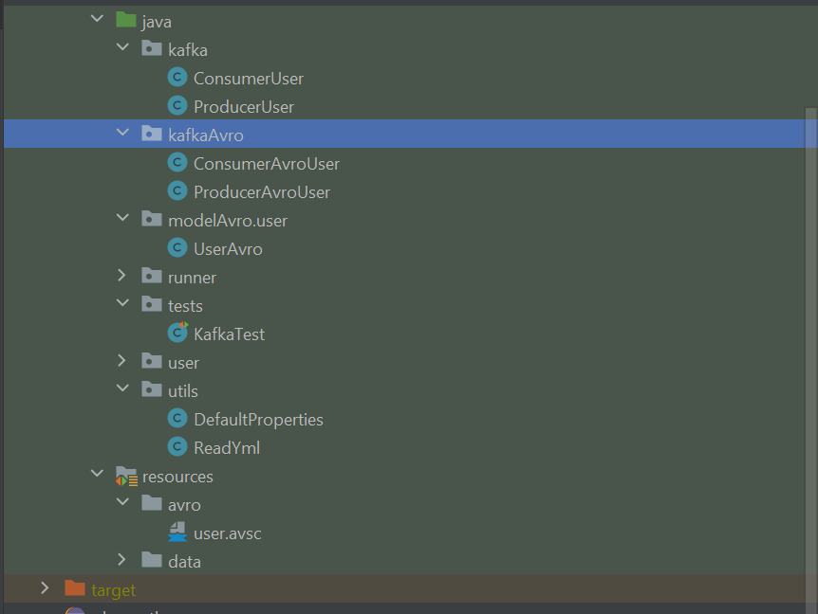Collapse the tests package
This screenshot has width=818, height=614.
122,303
